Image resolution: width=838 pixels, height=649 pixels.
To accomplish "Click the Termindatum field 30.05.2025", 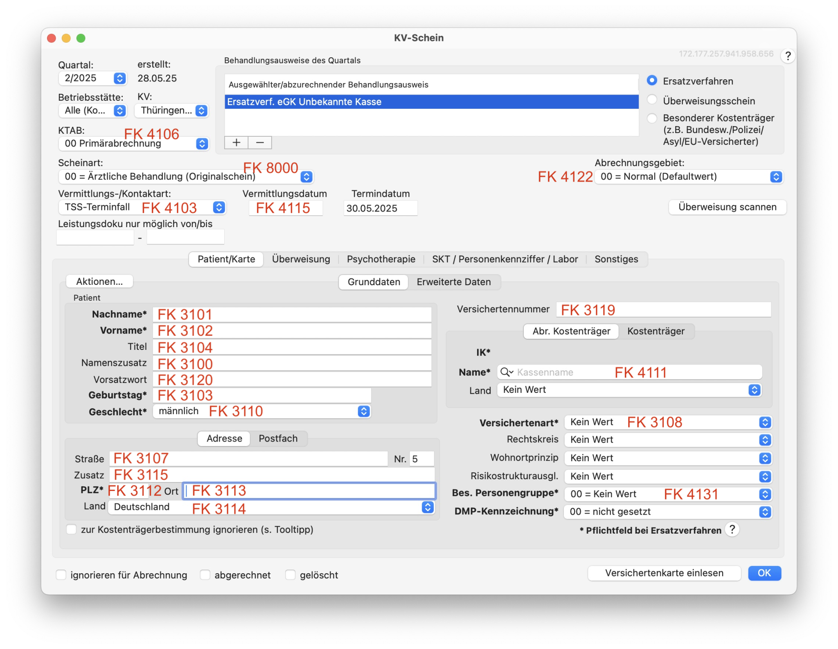I will pyautogui.click(x=381, y=208).
